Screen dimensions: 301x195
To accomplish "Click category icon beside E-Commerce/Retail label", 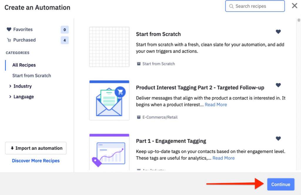I will [x=139, y=117].
